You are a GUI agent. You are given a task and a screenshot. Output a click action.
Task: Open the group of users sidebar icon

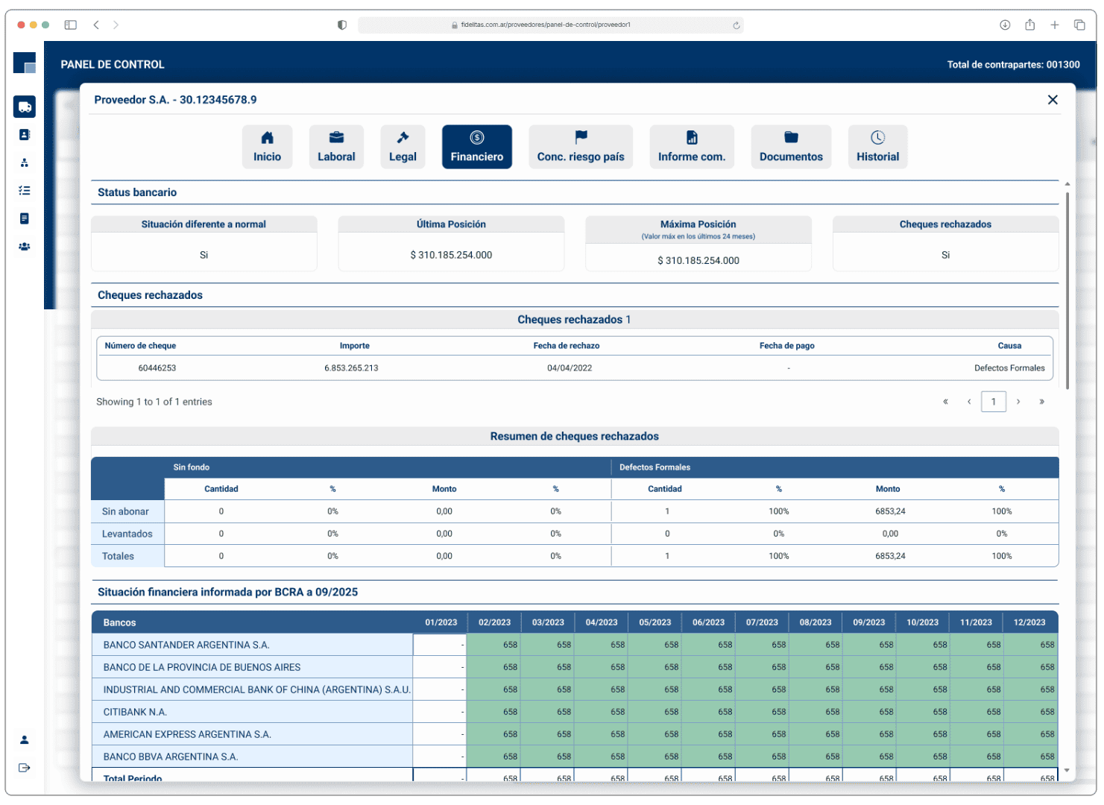25,247
